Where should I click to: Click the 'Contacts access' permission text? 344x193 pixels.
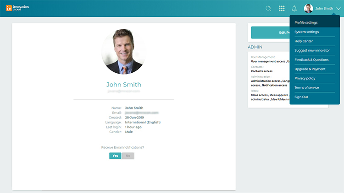(261, 71)
